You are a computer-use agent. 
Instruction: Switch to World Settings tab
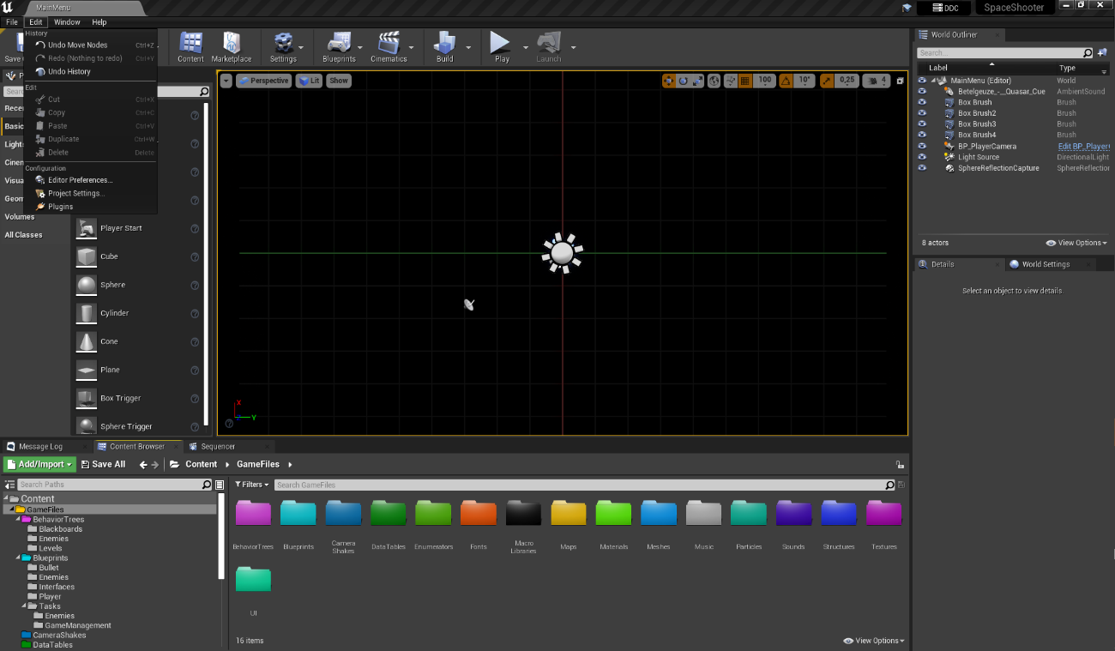[1045, 264]
